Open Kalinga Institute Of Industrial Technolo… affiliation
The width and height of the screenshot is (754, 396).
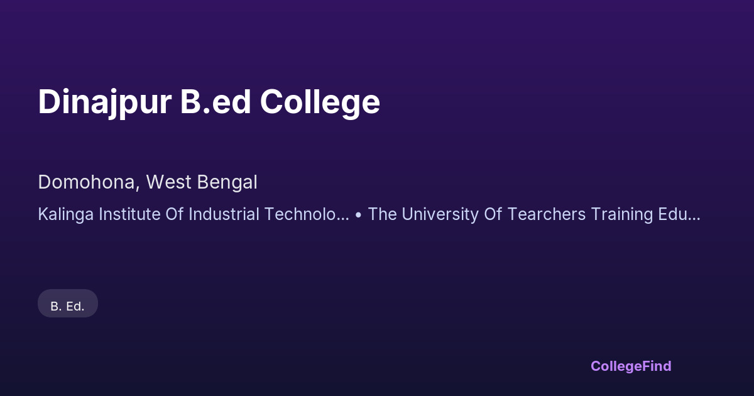(193, 214)
